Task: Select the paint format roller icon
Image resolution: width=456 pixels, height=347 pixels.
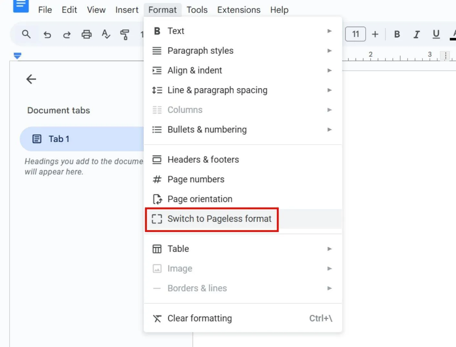Action: tap(125, 34)
